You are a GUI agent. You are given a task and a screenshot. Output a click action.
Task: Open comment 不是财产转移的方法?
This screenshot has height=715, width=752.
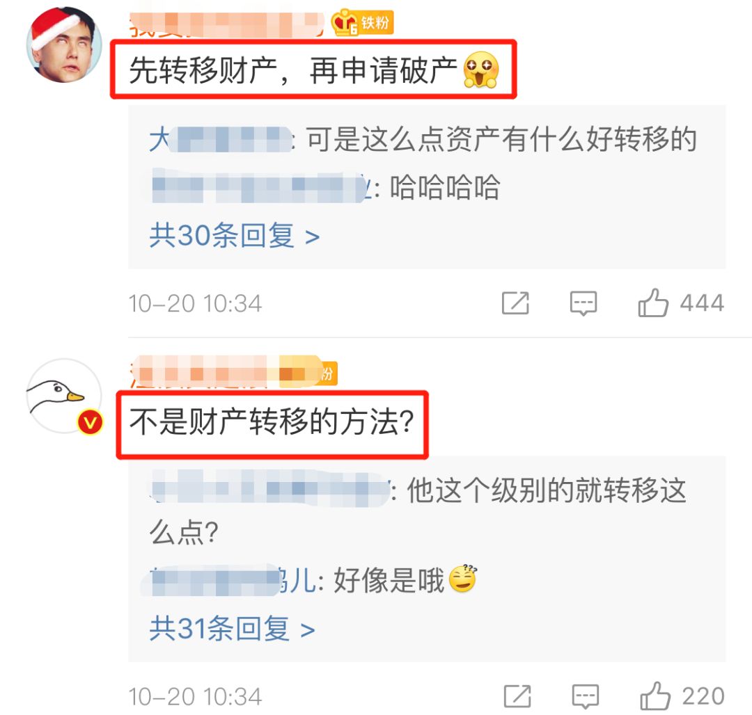point(272,422)
